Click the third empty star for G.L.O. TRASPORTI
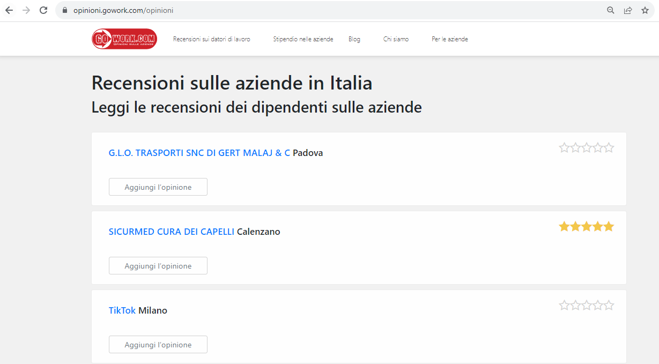This screenshot has width=659, height=364. [587, 147]
